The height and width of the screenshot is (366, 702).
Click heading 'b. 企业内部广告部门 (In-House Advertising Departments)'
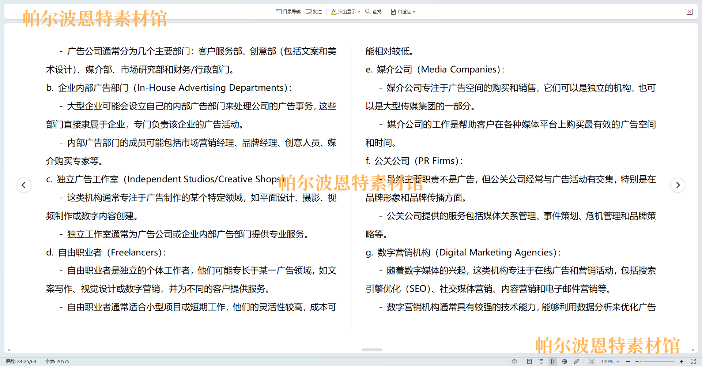pos(169,88)
